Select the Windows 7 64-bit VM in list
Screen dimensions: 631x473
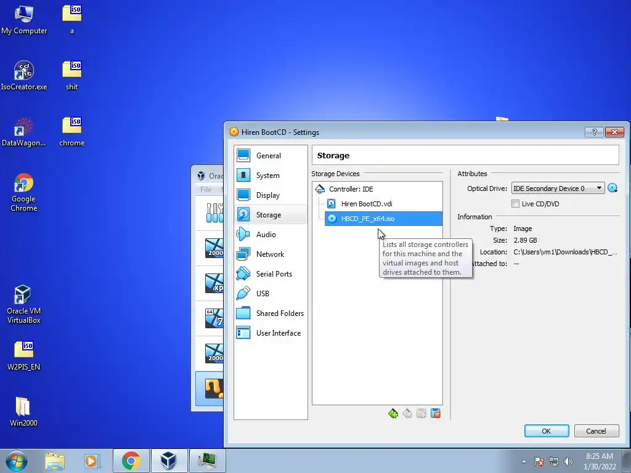(210, 318)
